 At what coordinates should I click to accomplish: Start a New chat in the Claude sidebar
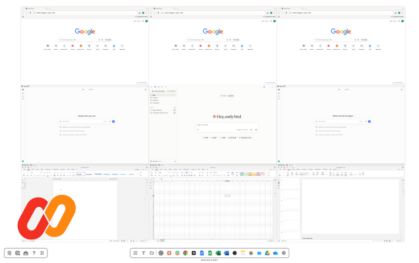point(163,95)
